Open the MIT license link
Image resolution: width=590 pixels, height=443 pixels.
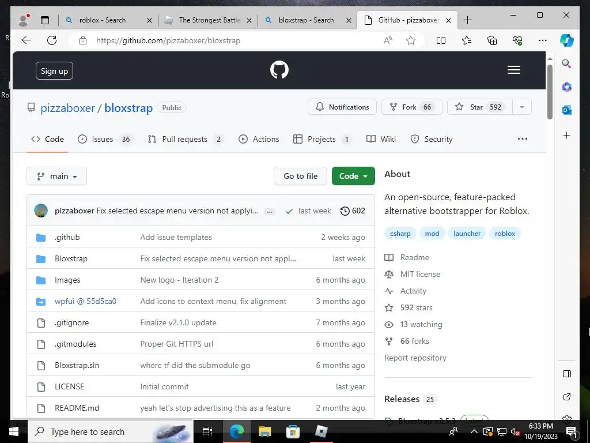click(420, 274)
